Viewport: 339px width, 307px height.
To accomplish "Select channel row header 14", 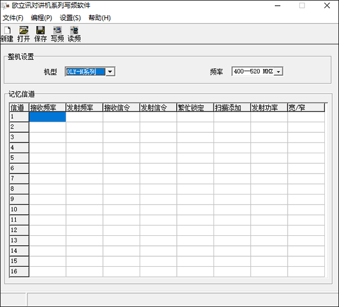I will click(x=19, y=251).
